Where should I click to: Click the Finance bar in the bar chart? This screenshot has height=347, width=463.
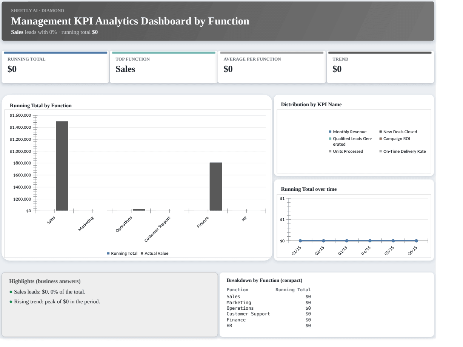click(x=216, y=187)
